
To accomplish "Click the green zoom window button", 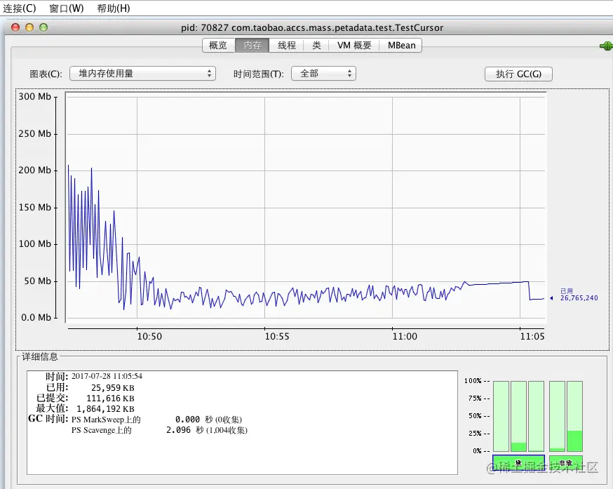I will pyautogui.click(x=43, y=27).
